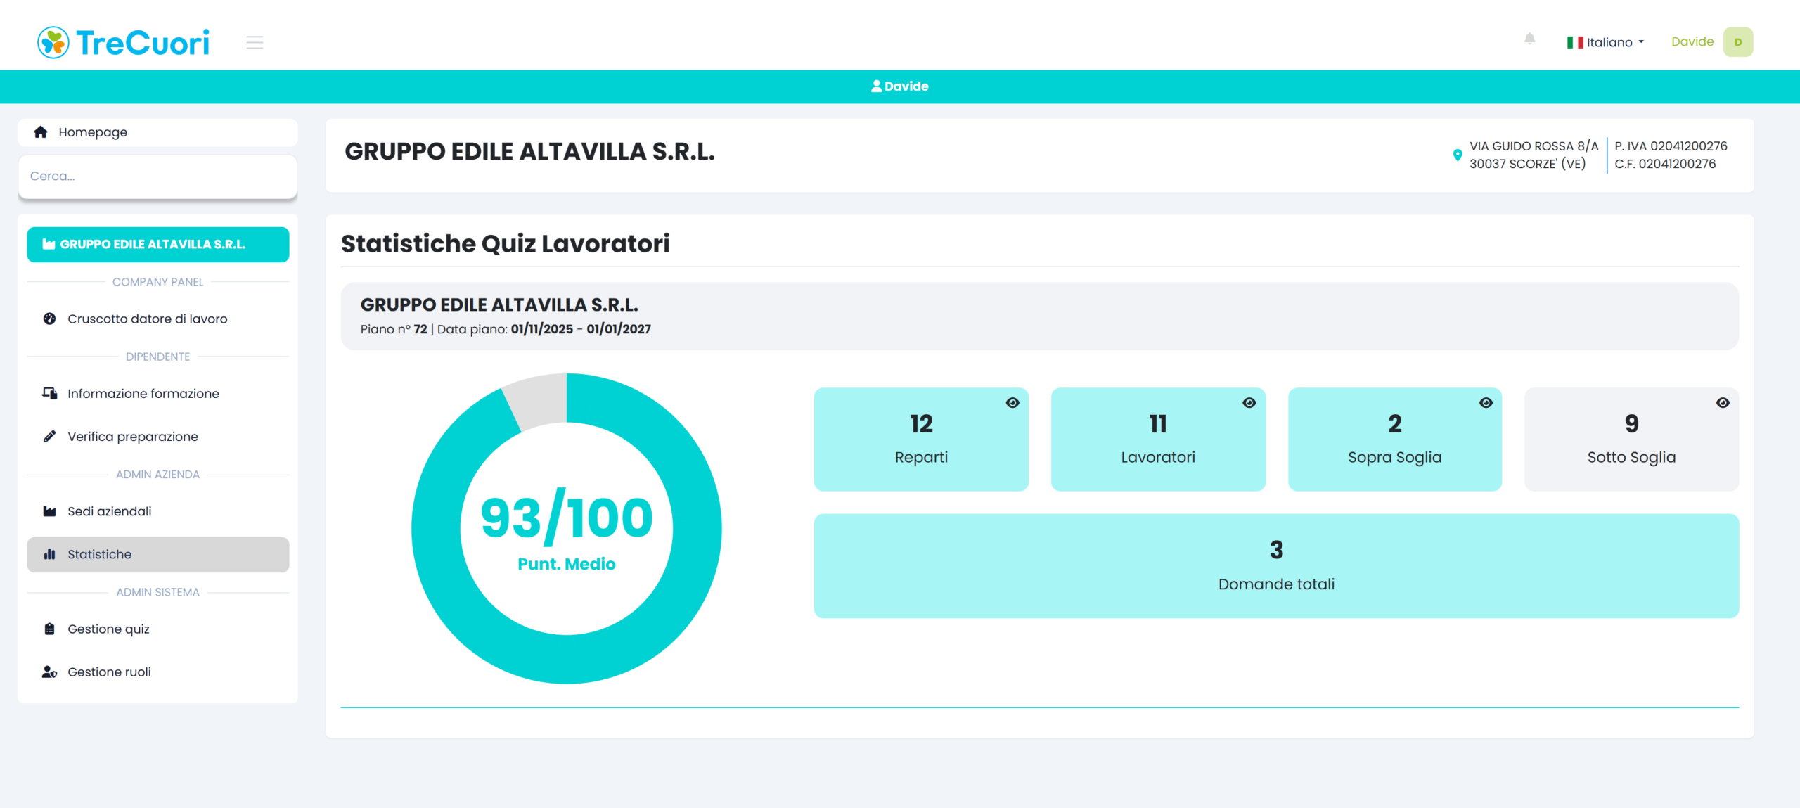Toggle the eye icon on Reparti card
Image resolution: width=1800 pixels, height=808 pixels.
(x=1012, y=403)
